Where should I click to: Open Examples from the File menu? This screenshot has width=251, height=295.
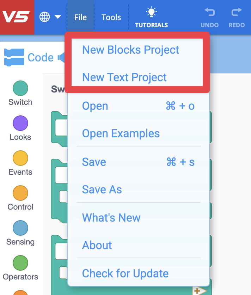(120, 133)
